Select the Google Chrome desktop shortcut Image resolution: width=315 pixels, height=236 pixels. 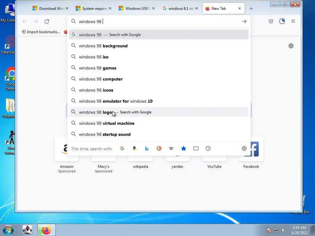pos(10,79)
